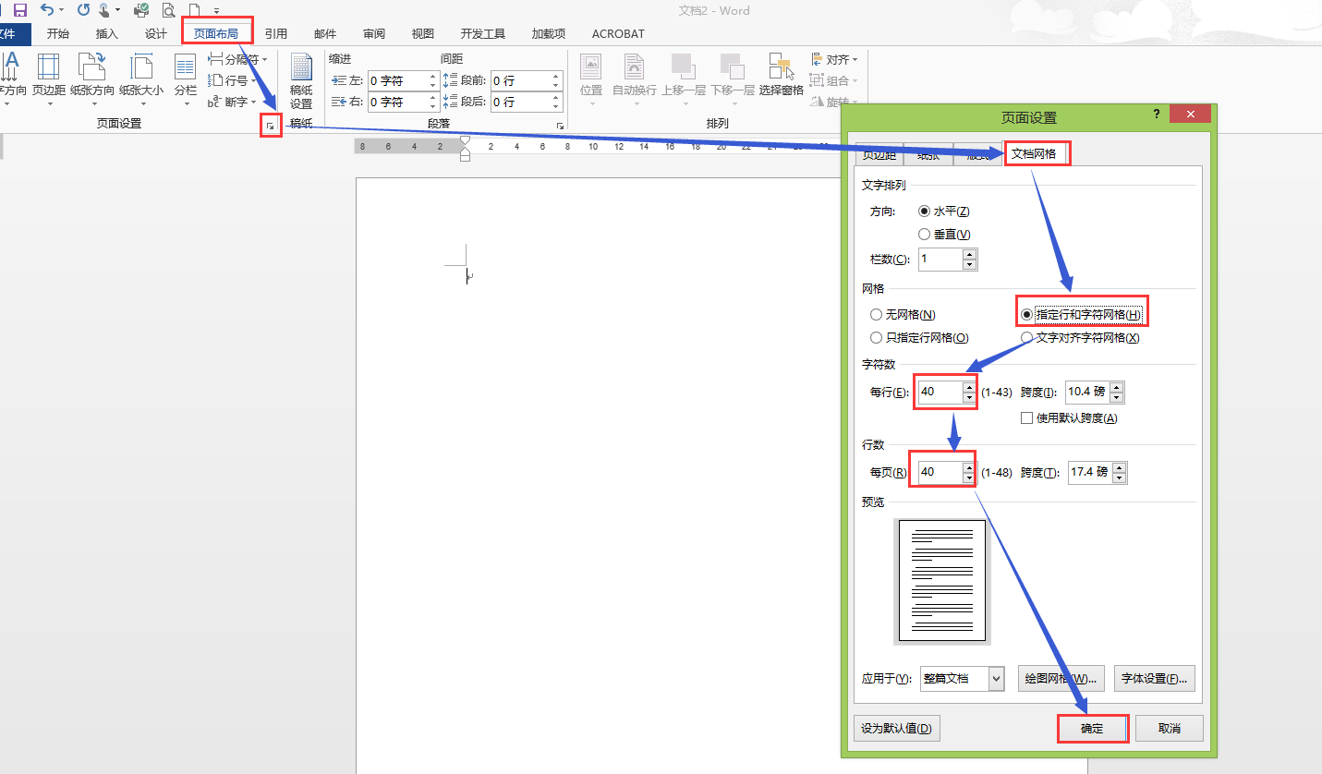Click the 下移一层 send backward button

click(733, 78)
